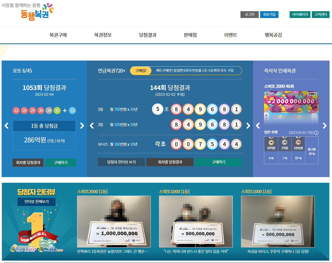This screenshot has width=332, height=263.
Task: Open interview photo with 1,000,000,000 prize
Action: (x=114, y=222)
